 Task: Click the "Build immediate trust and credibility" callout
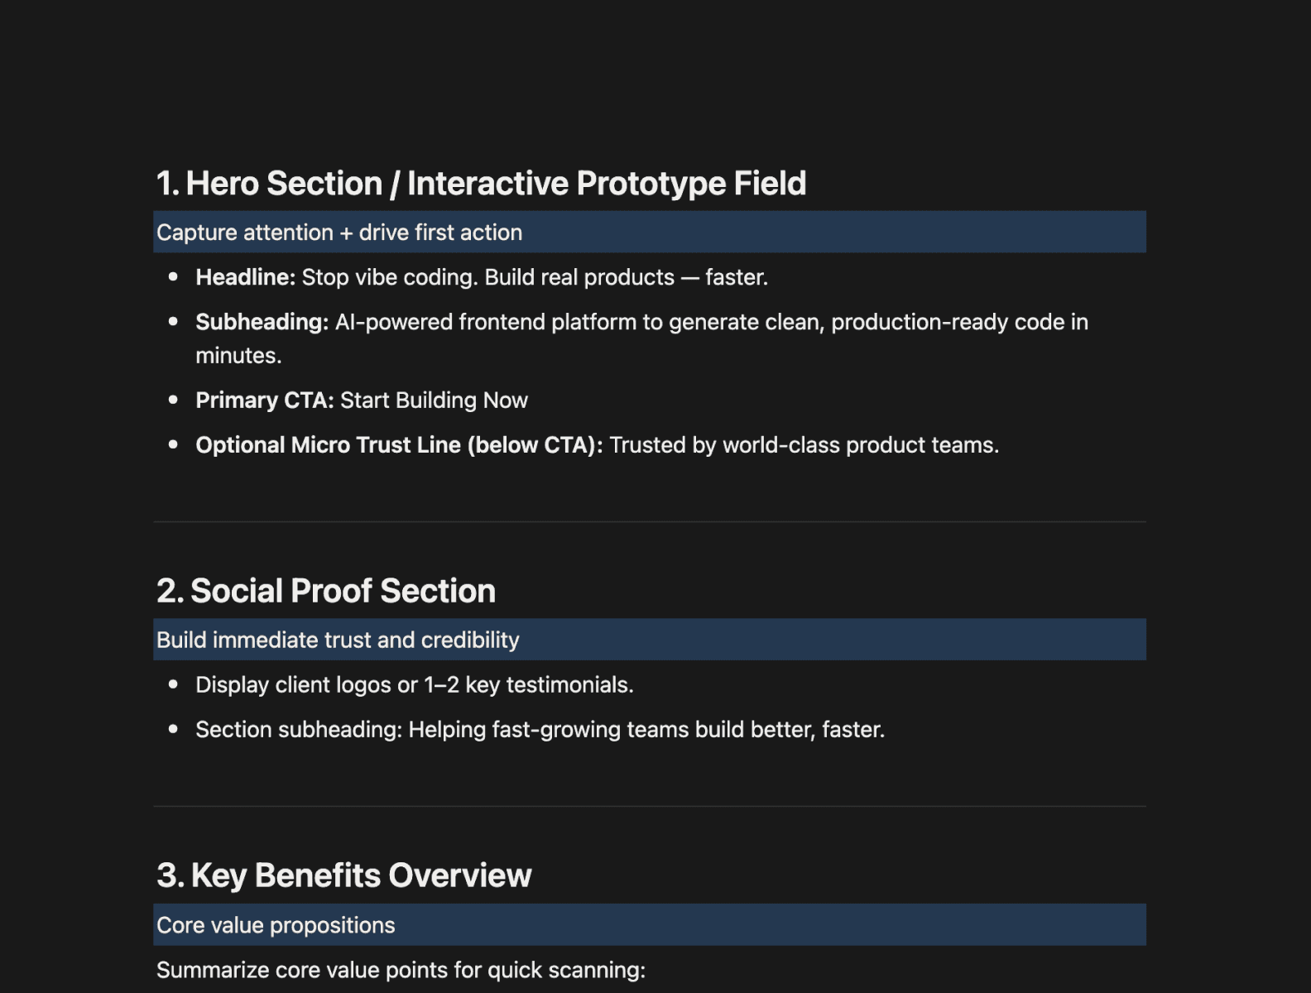click(338, 640)
